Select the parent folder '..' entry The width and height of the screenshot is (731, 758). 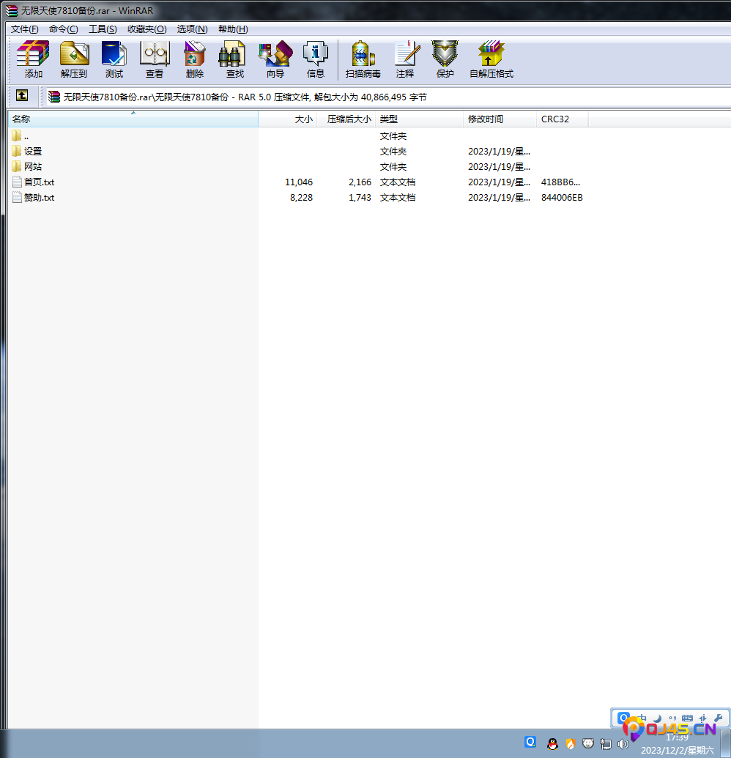pyautogui.click(x=26, y=136)
